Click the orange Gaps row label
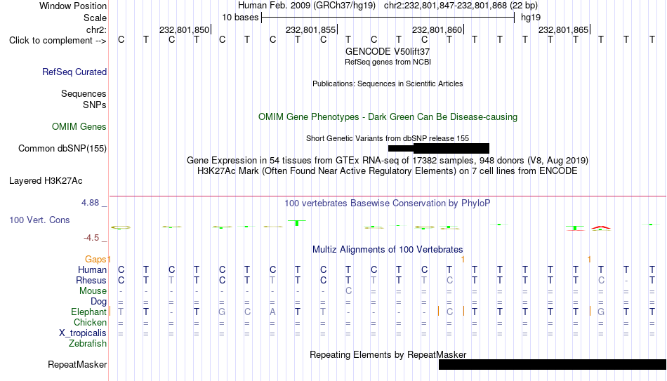Image resolution: width=667 pixels, height=381 pixels. (95, 259)
